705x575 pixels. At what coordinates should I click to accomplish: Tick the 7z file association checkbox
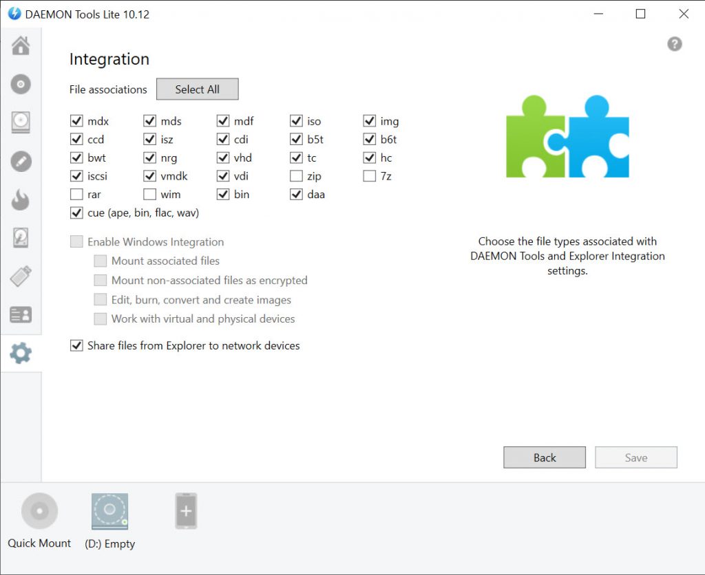370,176
